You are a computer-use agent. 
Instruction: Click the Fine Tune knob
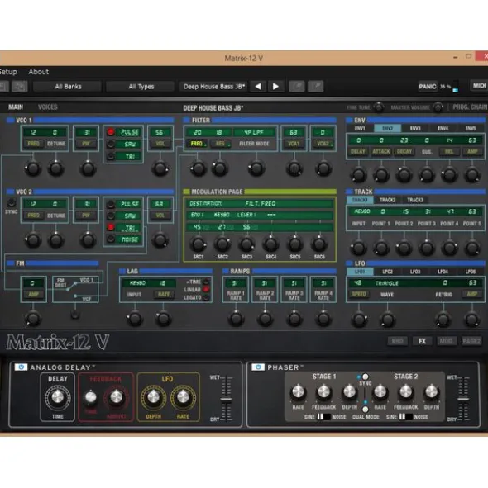click(379, 107)
